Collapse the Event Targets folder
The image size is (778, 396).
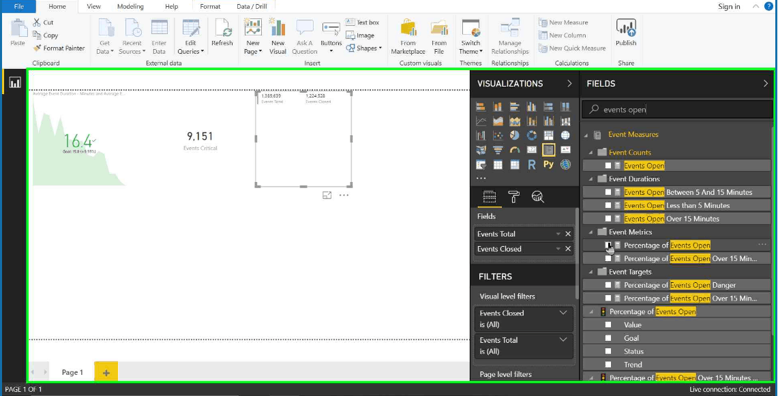591,272
